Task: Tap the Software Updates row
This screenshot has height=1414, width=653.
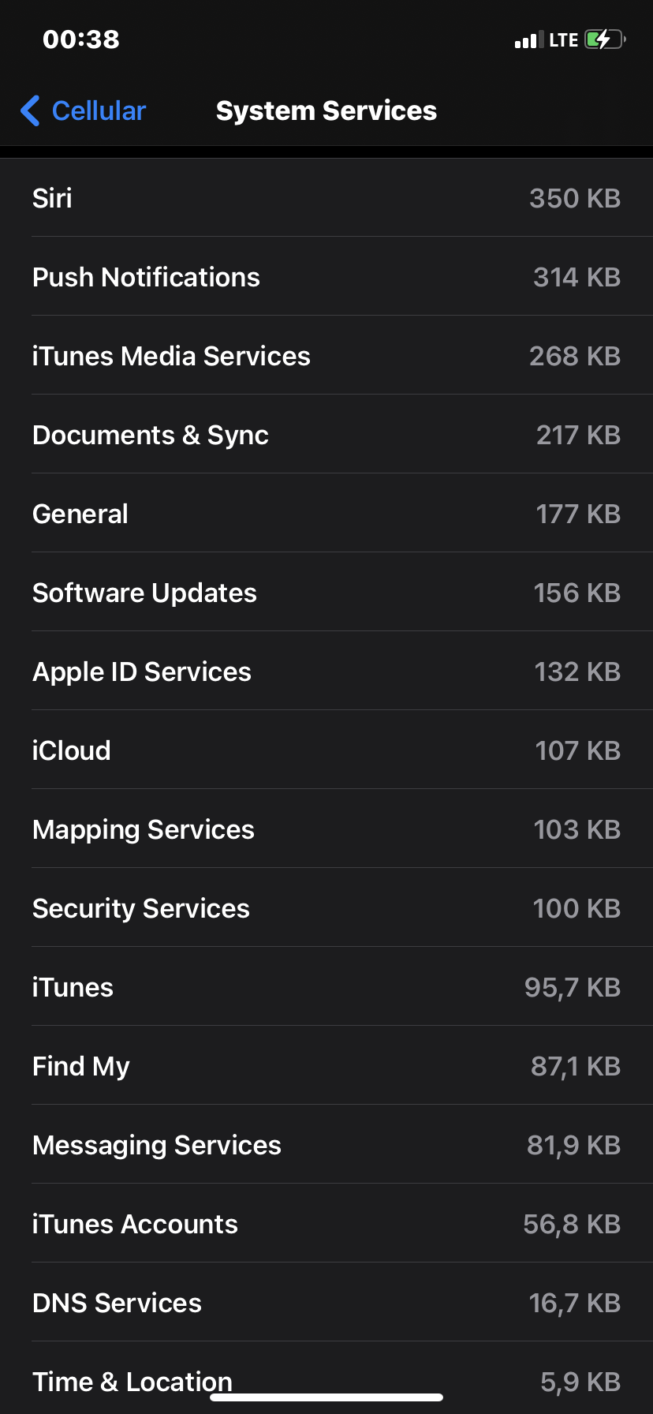Action: pyautogui.click(x=326, y=593)
